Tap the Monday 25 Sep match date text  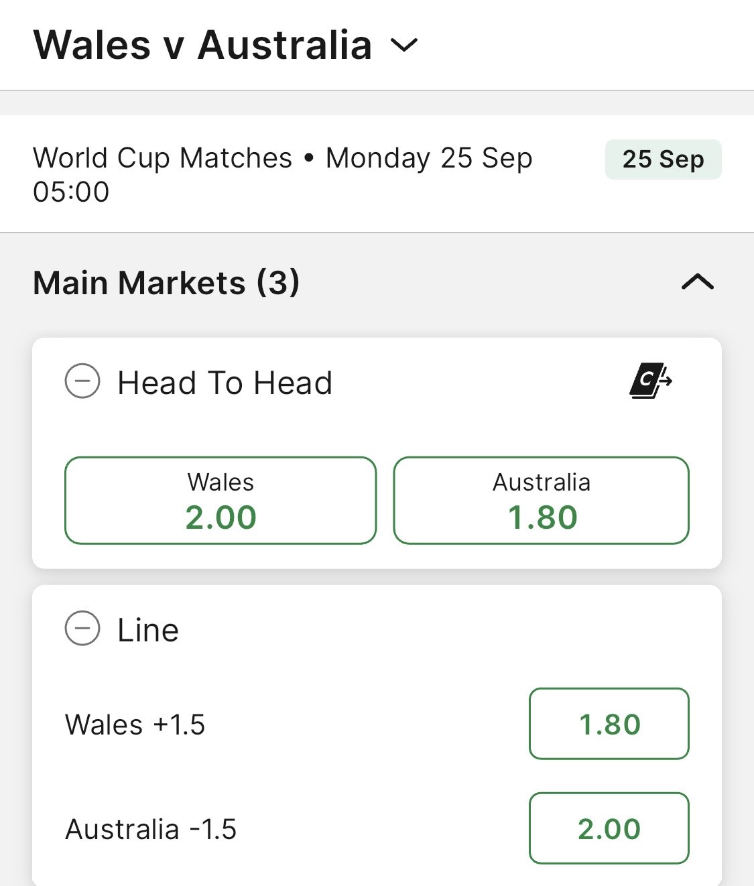[429, 159]
